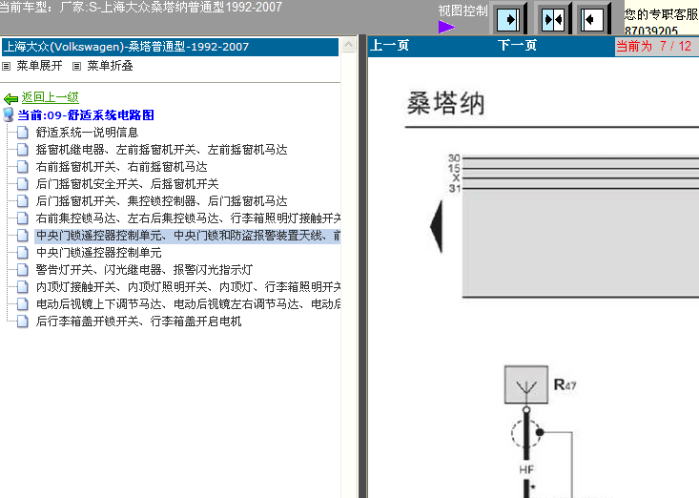
Task: Go to previous page with 上一页
Action: (390, 46)
